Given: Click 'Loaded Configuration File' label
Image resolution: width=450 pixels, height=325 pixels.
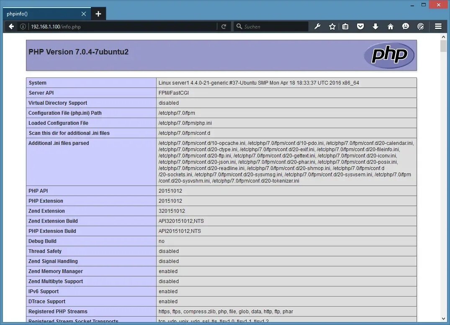Looking at the screenshot, I should click(58, 123).
